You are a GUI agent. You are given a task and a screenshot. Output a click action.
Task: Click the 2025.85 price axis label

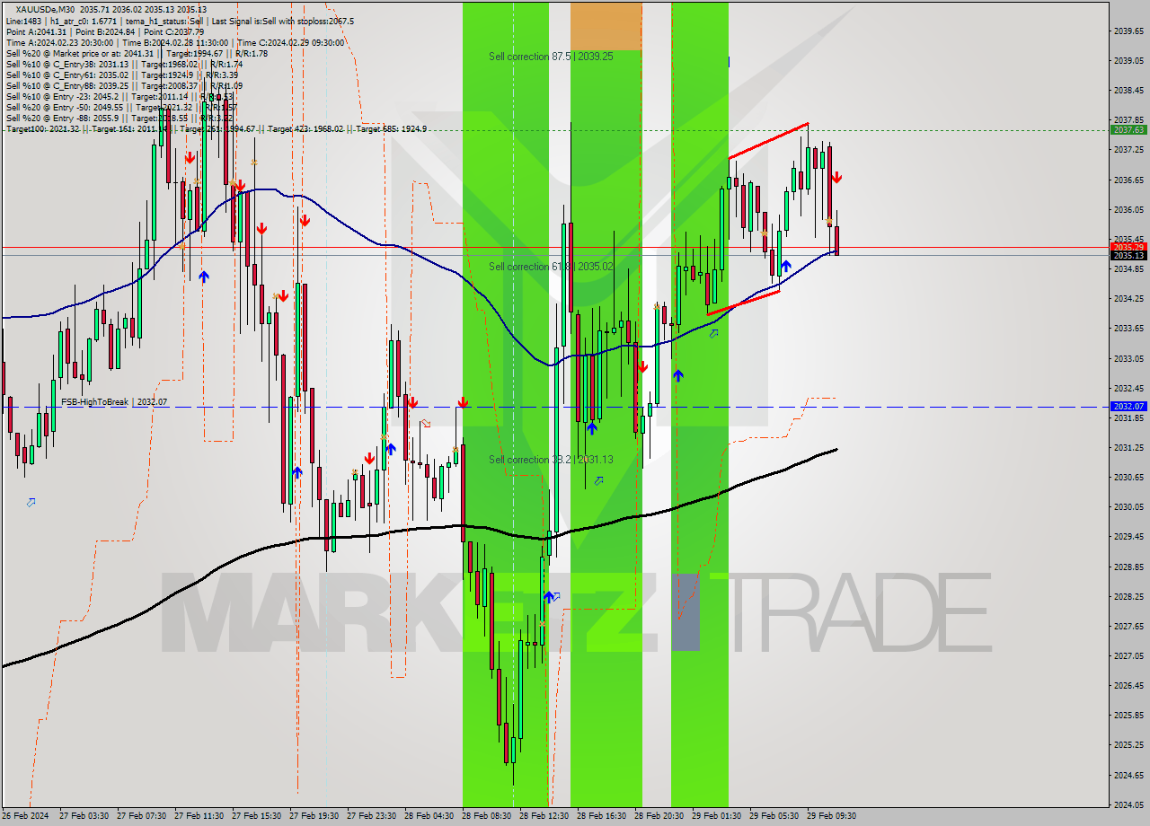[1128, 716]
